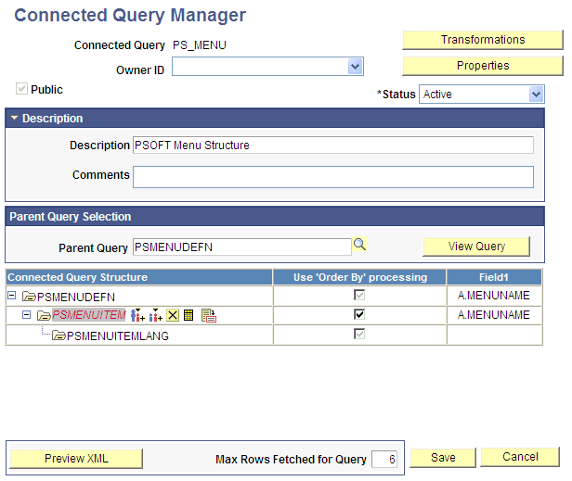This screenshot has height=481, width=572.
Task: Open the Parent Query lookup magnifier
Action: click(x=359, y=245)
